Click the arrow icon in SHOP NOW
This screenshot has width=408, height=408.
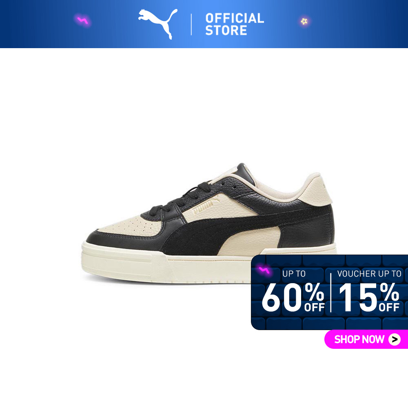point(395,339)
